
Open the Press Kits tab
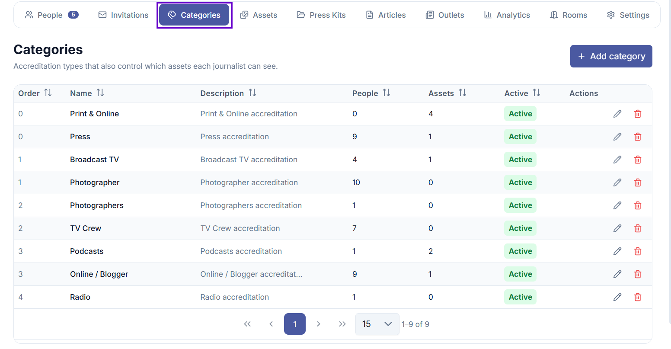(321, 15)
